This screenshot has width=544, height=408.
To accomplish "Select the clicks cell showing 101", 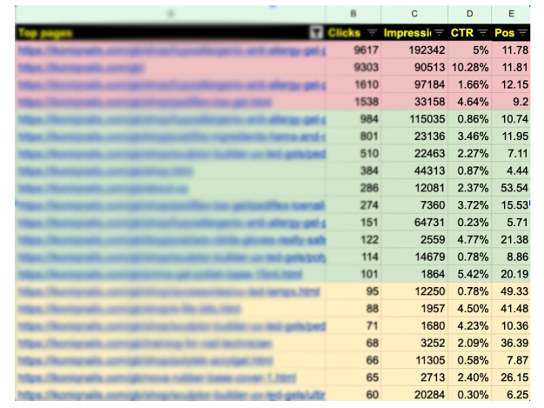I will pyautogui.click(x=353, y=274).
